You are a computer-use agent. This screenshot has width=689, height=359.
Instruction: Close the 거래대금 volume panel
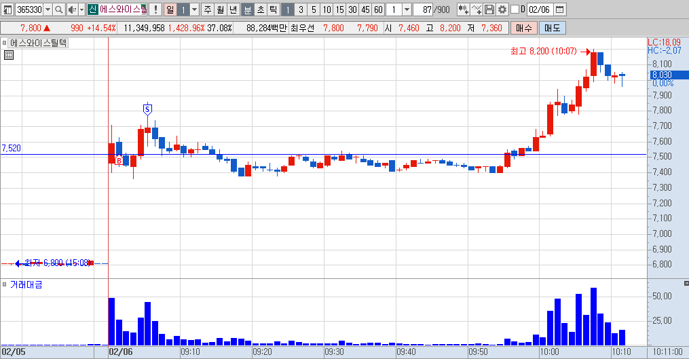686,284
